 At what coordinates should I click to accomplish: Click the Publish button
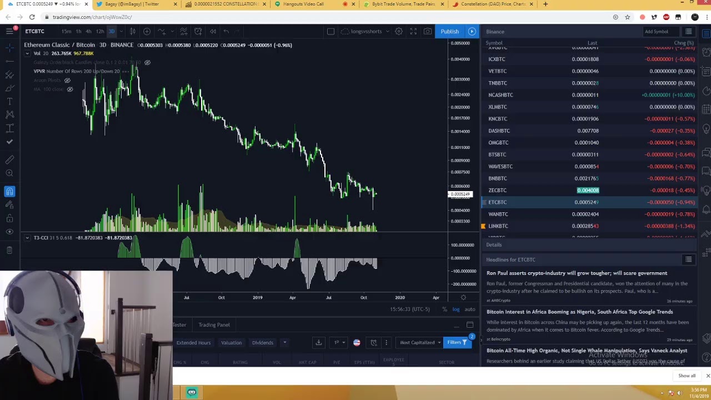click(450, 31)
